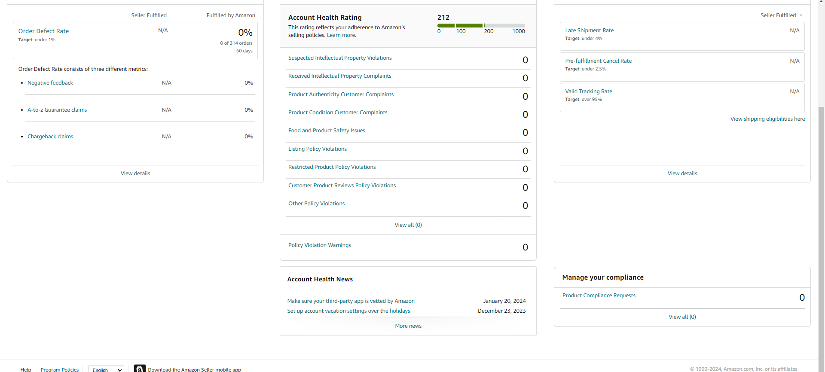
Task: Click the December 23, 2023 news date
Action: click(x=502, y=311)
